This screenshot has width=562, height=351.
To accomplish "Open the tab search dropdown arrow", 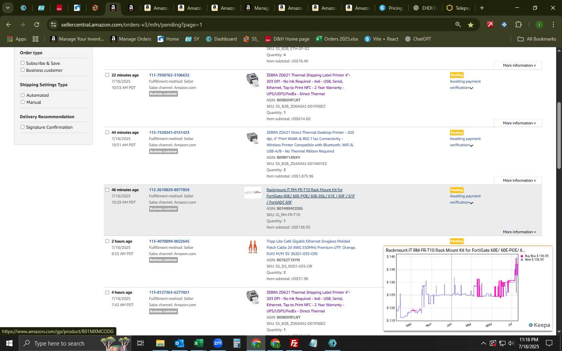I will 7,8.
